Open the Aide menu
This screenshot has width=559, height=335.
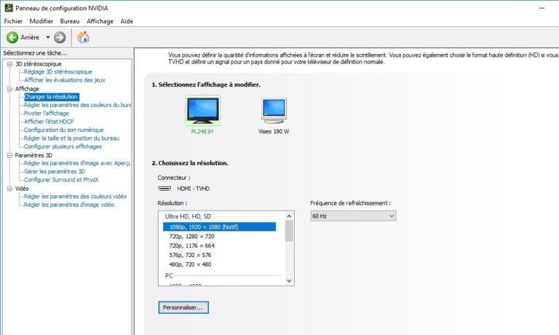127,21
